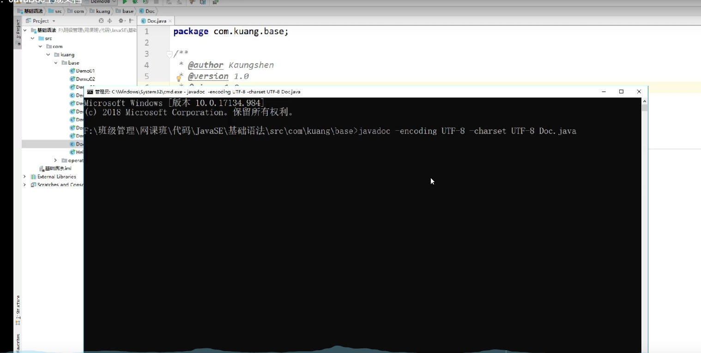Click the Microsoft Windows version line in cmd

click(x=174, y=103)
